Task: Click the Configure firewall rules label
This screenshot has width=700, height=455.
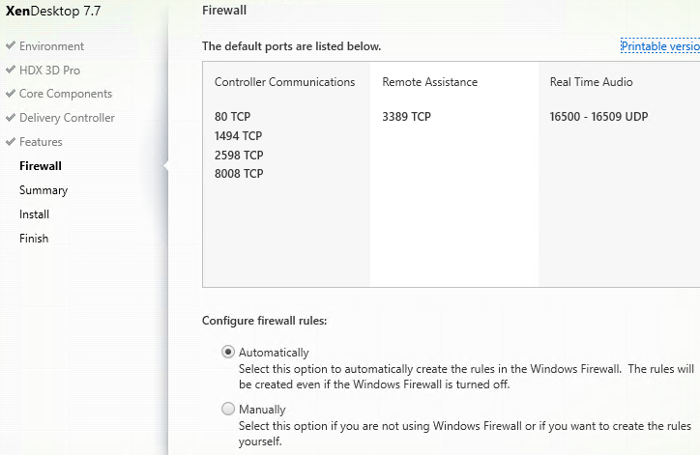Action: click(x=264, y=321)
